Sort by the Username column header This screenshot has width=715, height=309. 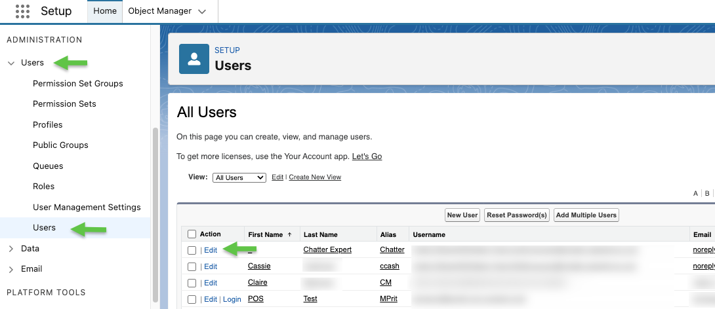click(429, 235)
